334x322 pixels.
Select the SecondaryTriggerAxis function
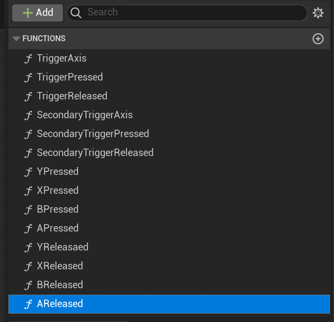pos(84,115)
